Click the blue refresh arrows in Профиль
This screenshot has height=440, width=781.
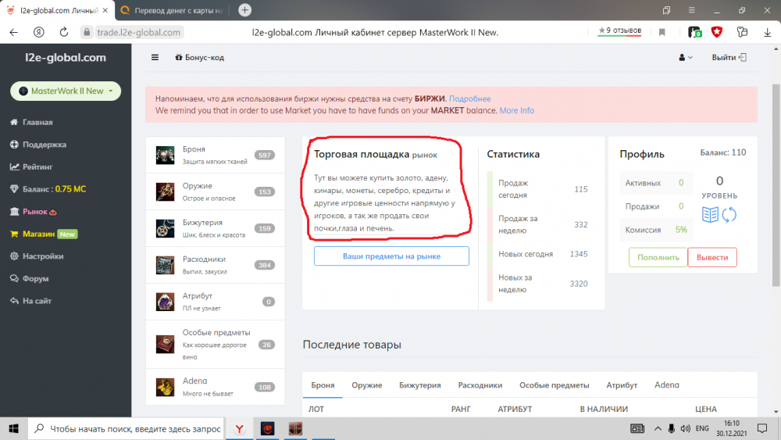(729, 215)
